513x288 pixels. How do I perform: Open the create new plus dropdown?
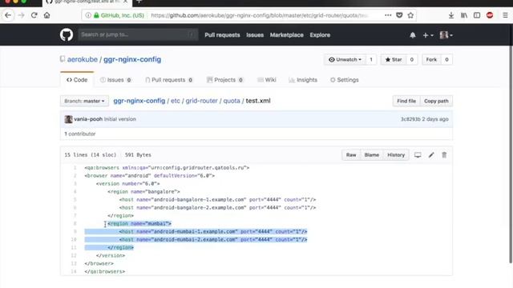(427, 35)
